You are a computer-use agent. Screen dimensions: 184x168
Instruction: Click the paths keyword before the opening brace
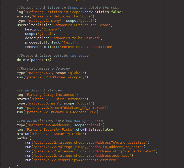click(22, 138)
